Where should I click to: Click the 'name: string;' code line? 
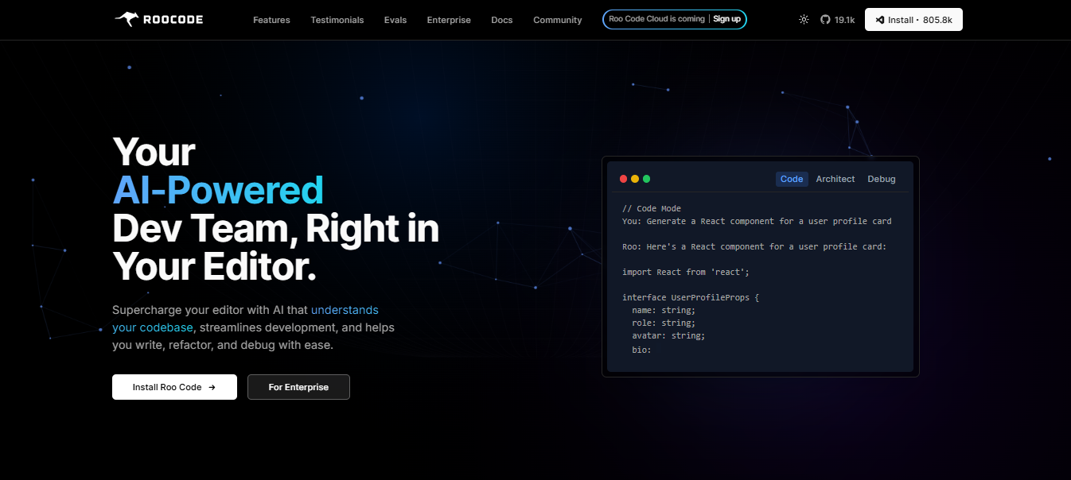[x=664, y=310]
